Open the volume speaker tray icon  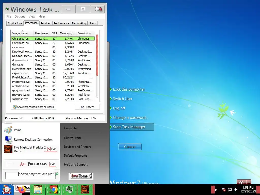(x=236, y=189)
